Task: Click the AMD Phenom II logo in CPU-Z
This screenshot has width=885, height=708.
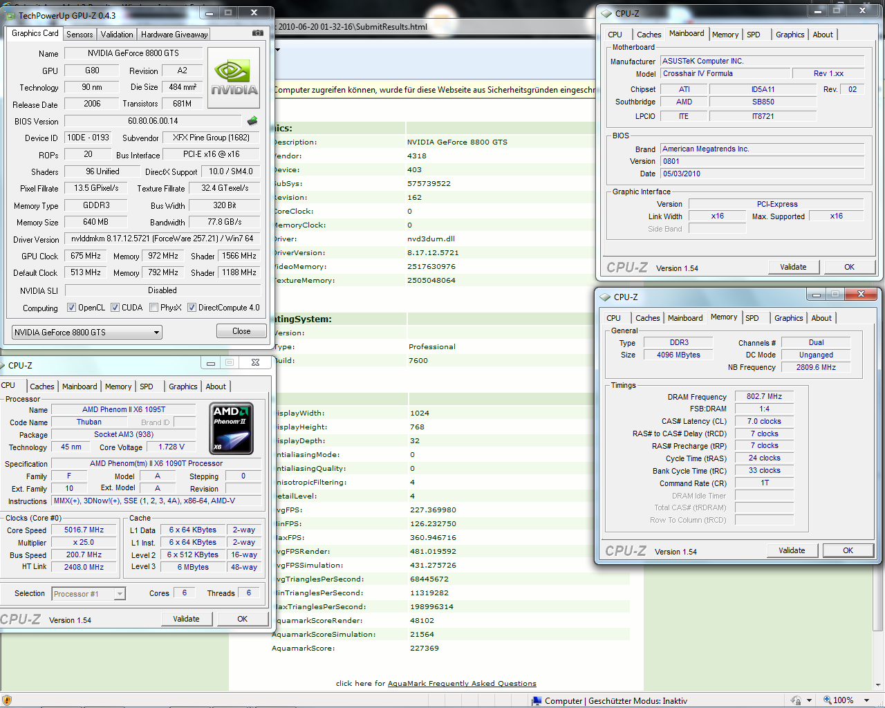Action: coord(231,429)
